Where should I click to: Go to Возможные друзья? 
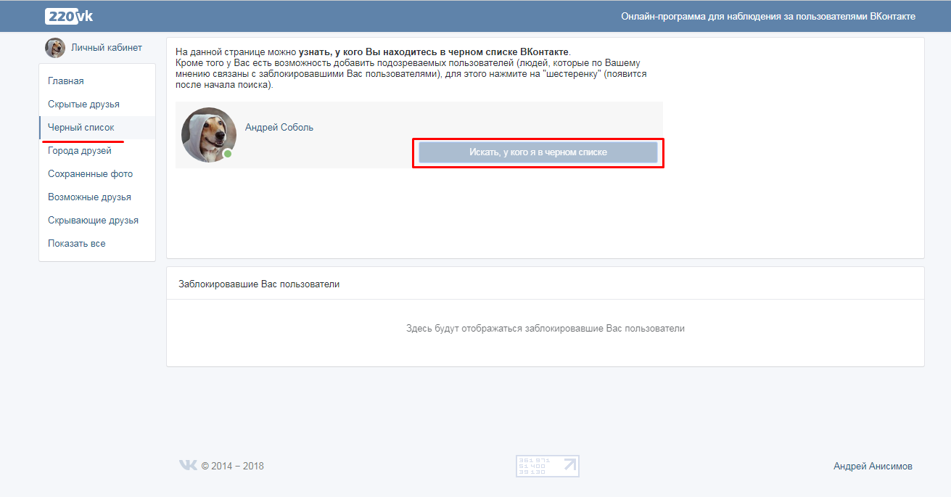coord(89,197)
